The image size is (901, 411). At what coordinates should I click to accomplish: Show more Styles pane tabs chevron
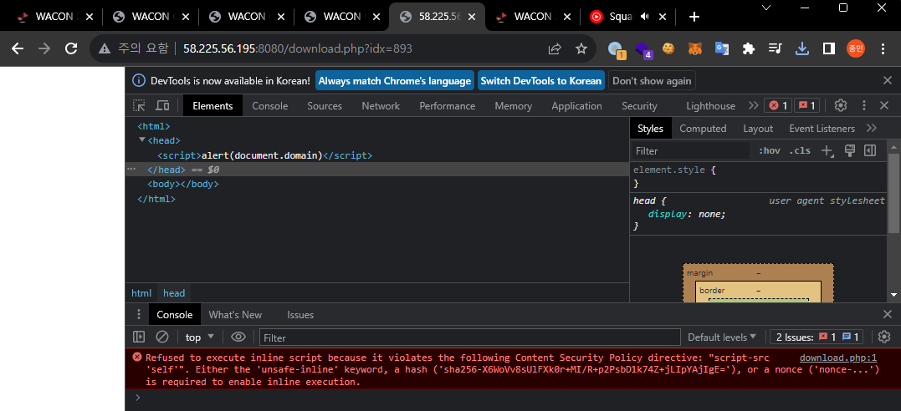click(872, 128)
